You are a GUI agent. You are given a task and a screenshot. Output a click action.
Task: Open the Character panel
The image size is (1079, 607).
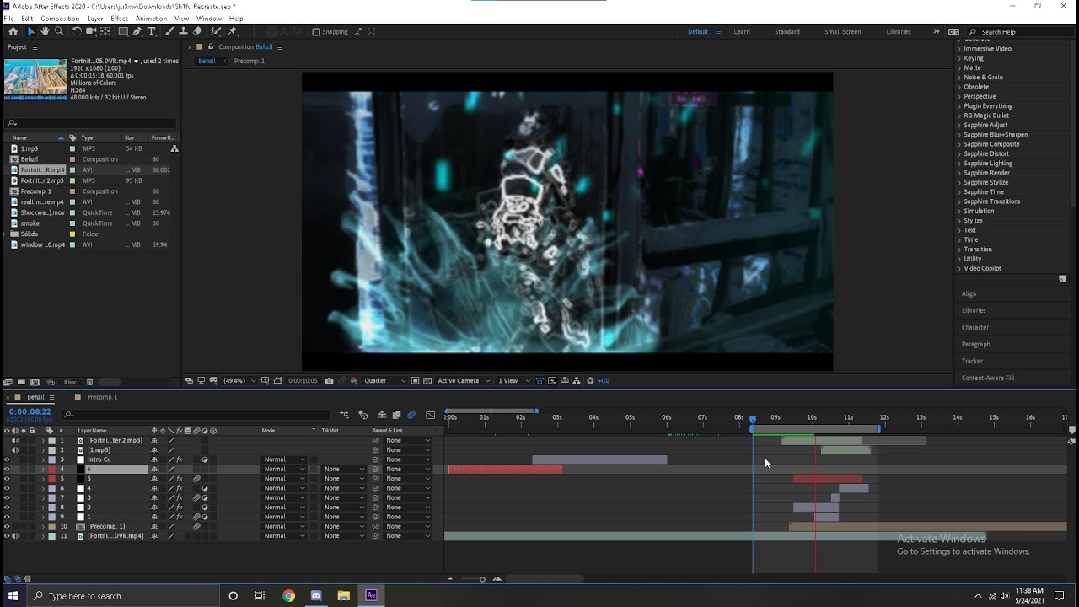975,327
